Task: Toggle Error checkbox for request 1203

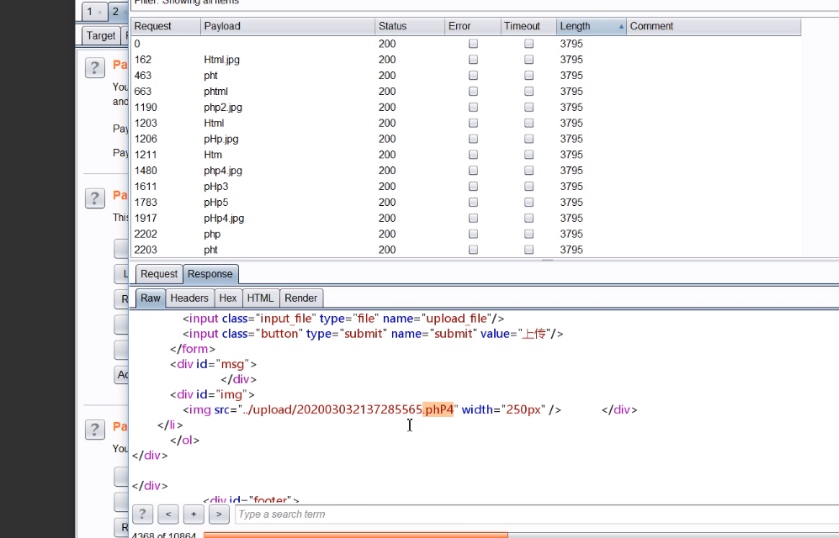Action: tap(473, 123)
